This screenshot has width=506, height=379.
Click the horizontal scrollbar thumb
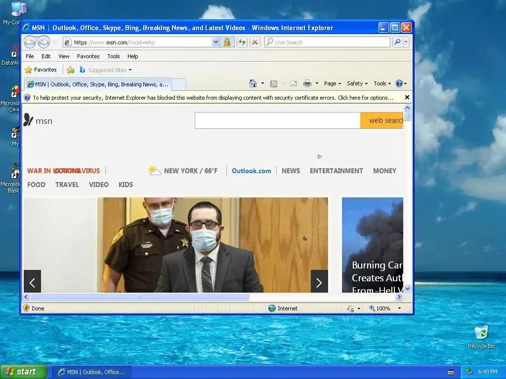(139, 297)
